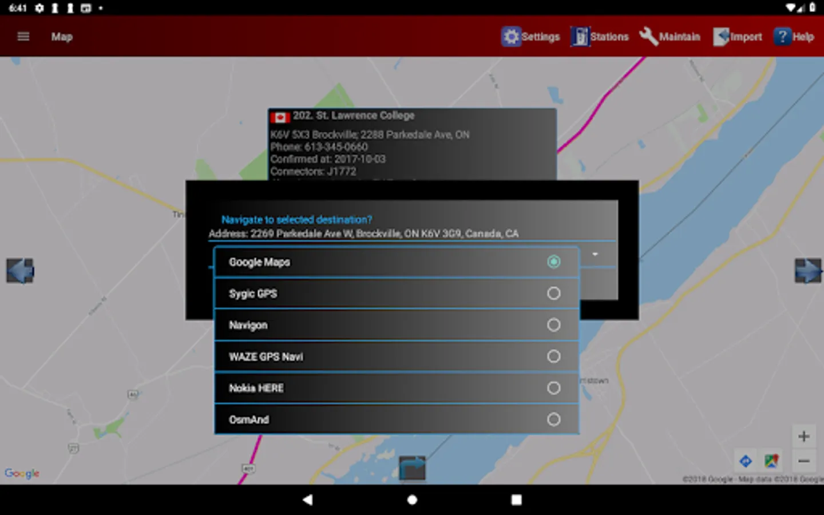Open the hamburger navigation menu
The width and height of the screenshot is (824, 515).
click(x=23, y=37)
